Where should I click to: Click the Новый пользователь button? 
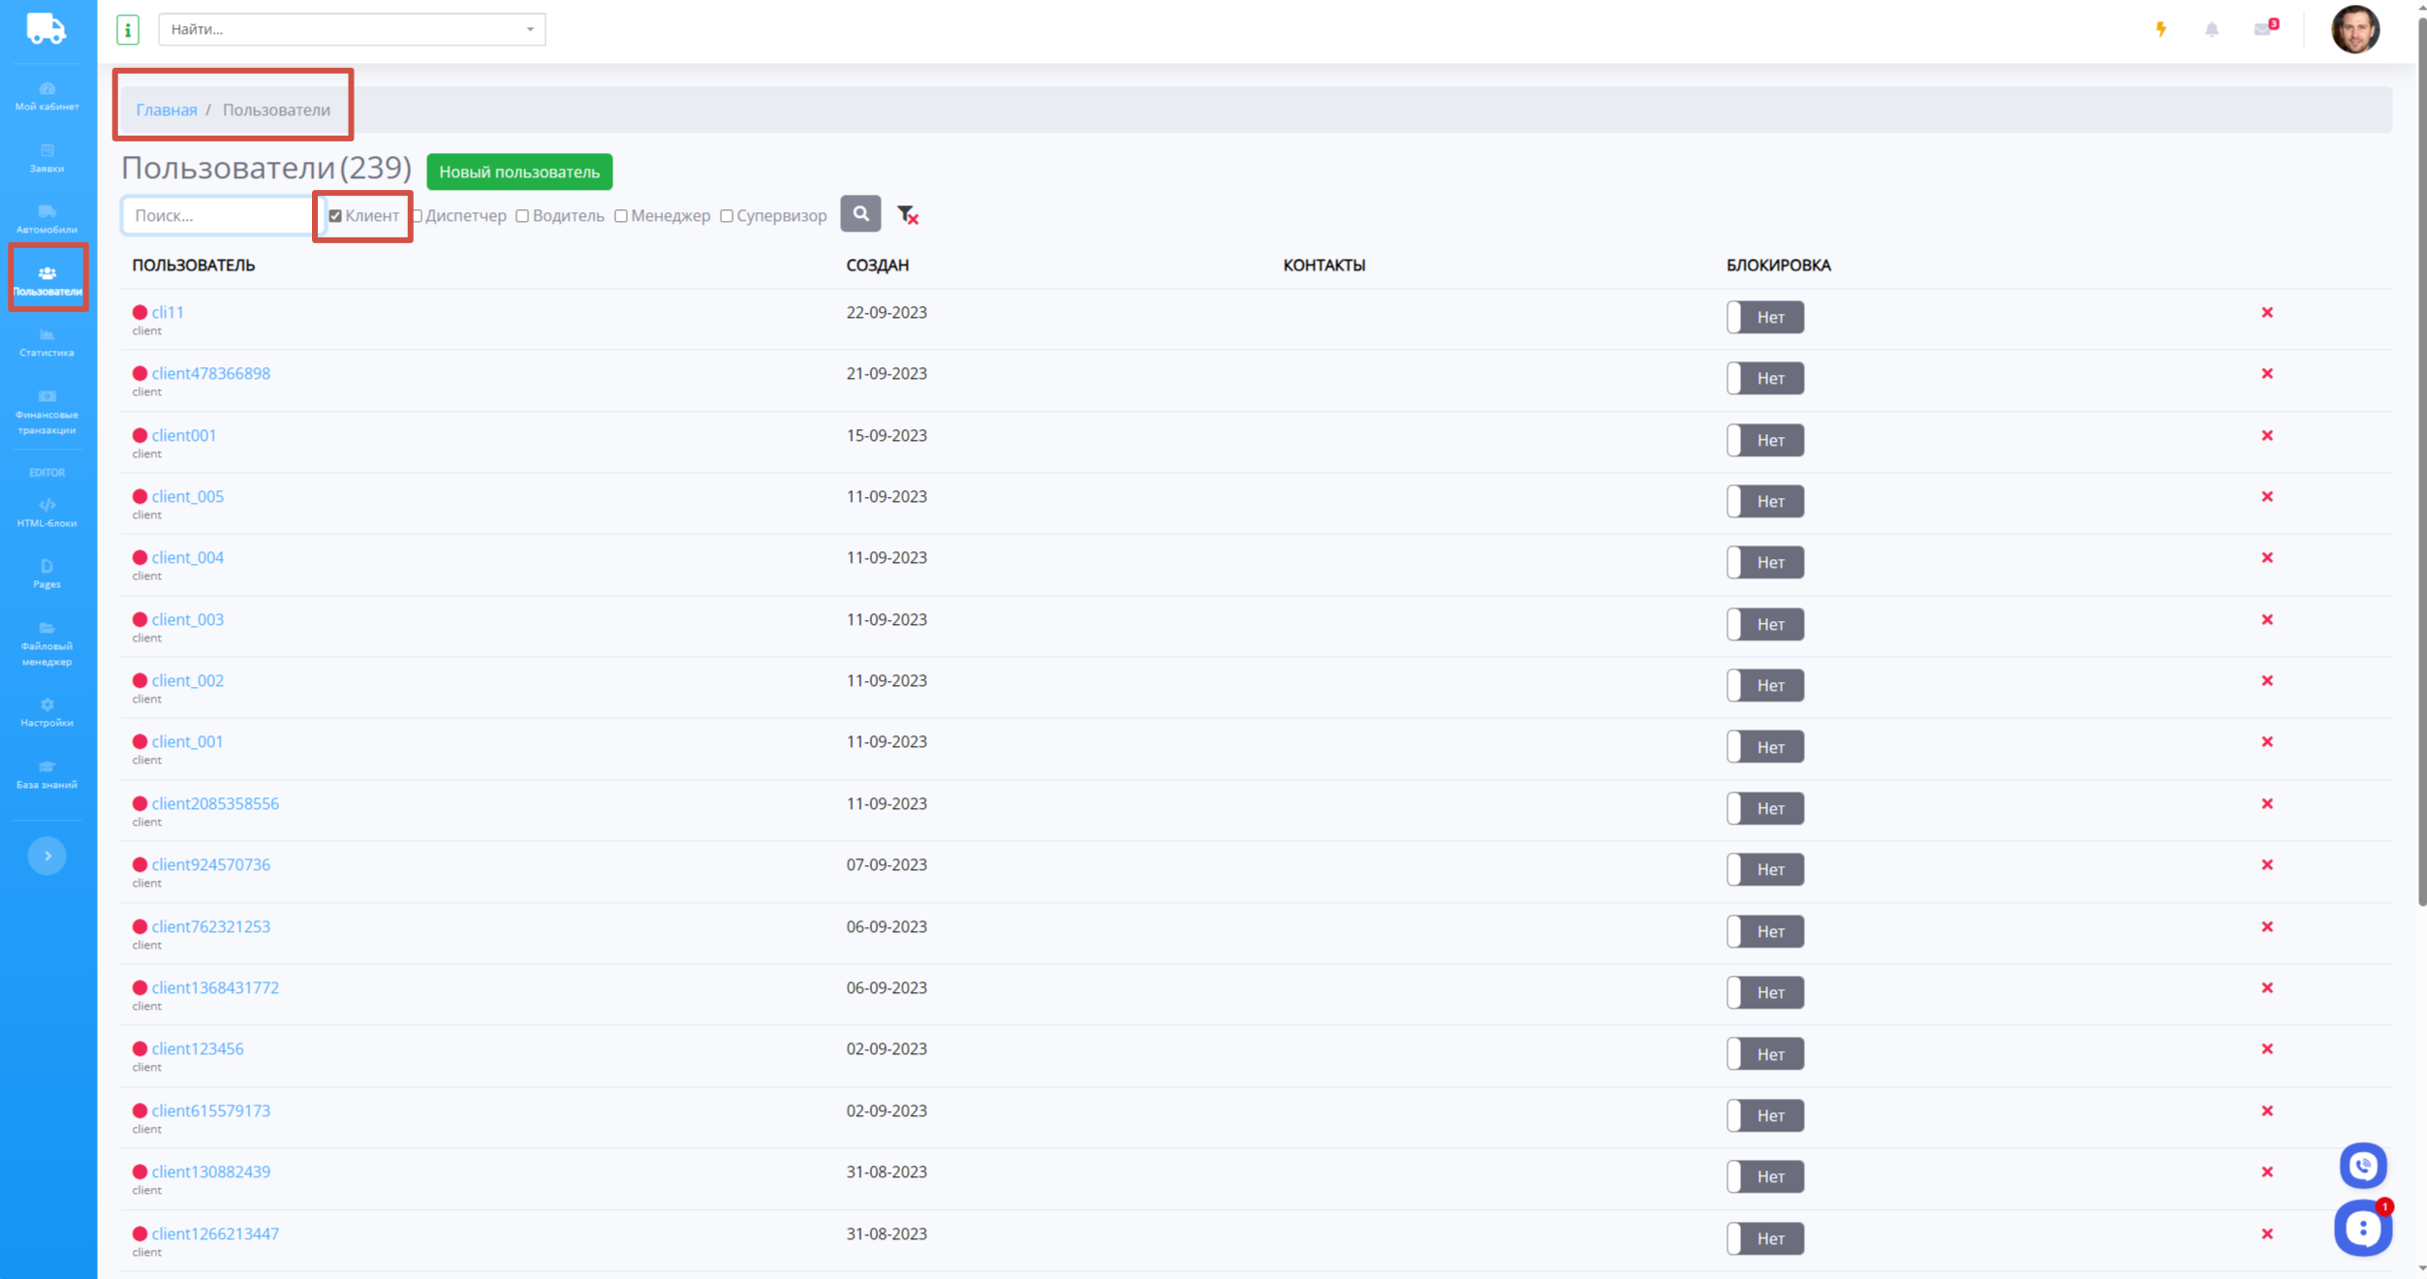[x=519, y=172]
